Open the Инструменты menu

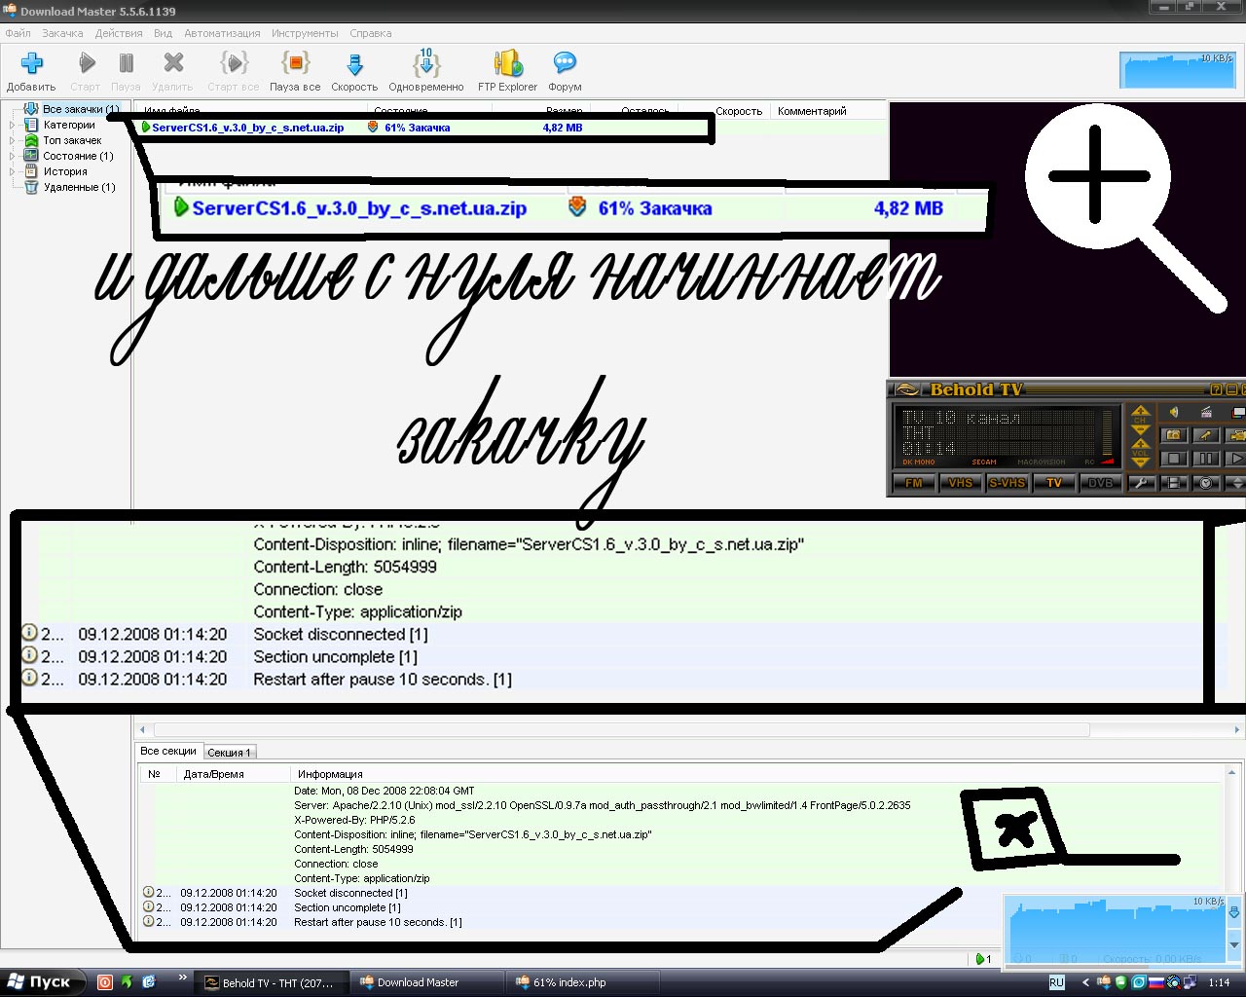[305, 33]
